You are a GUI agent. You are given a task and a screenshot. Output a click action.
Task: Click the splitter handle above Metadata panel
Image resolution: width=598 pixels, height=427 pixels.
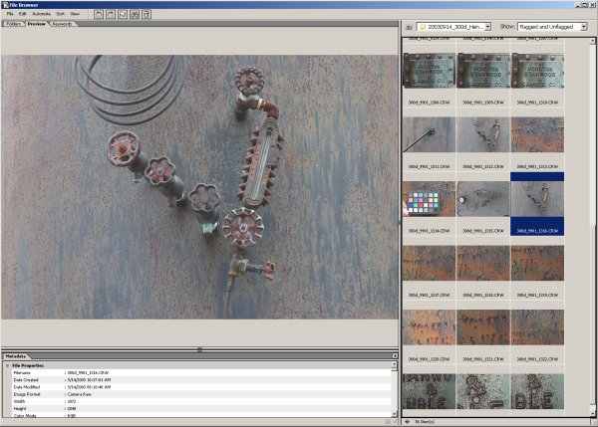coord(199,349)
